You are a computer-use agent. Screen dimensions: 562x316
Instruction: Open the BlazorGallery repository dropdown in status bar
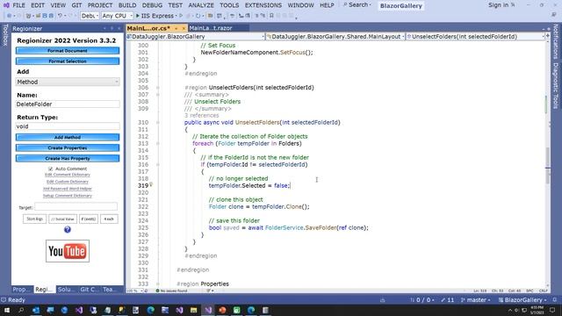click(x=523, y=300)
